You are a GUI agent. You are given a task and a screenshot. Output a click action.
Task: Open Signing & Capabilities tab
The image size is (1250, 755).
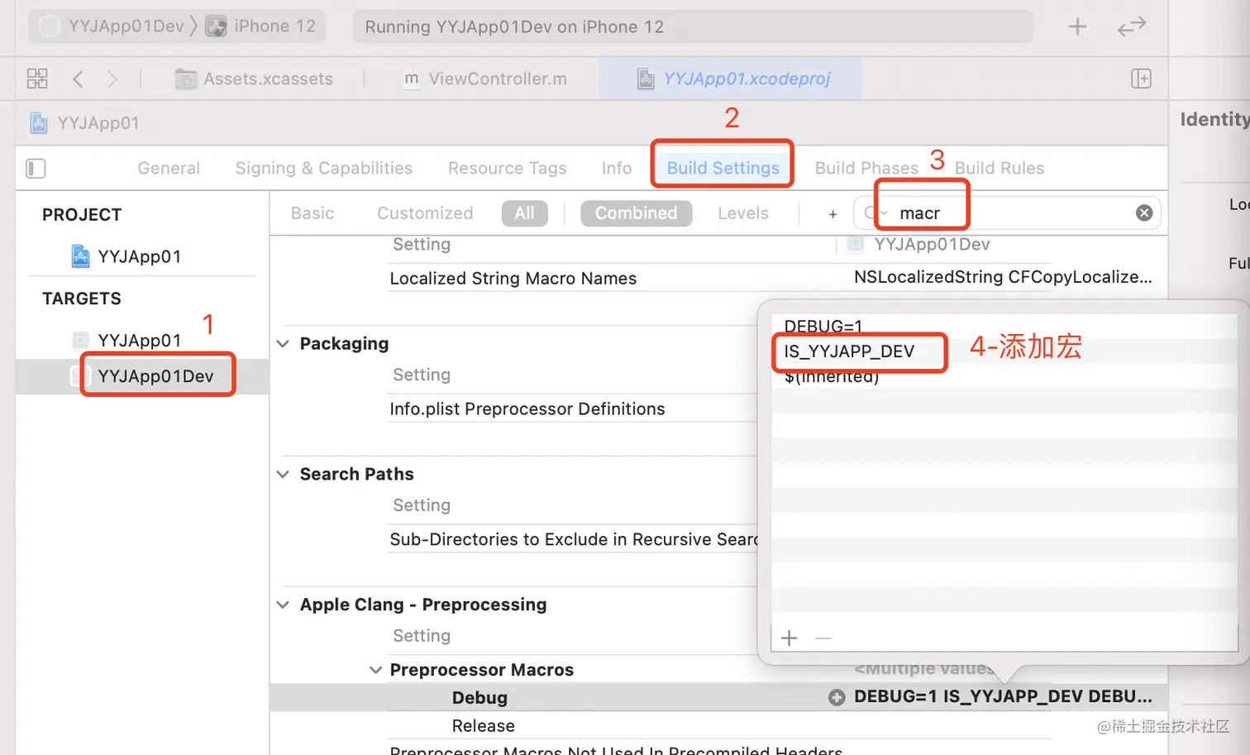click(324, 168)
